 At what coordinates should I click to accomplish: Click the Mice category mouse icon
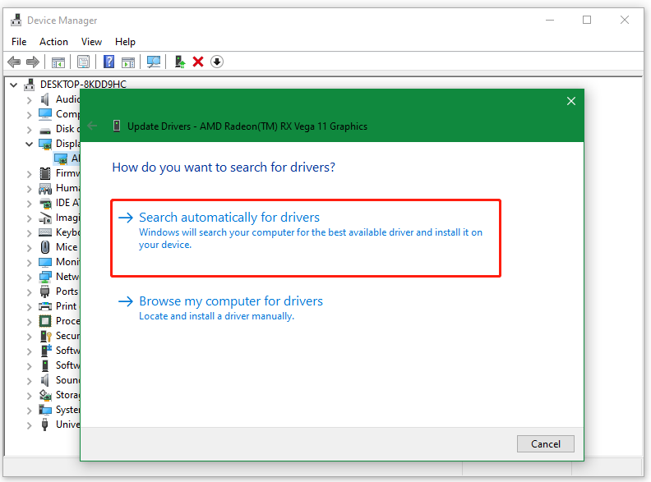tap(45, 247)
